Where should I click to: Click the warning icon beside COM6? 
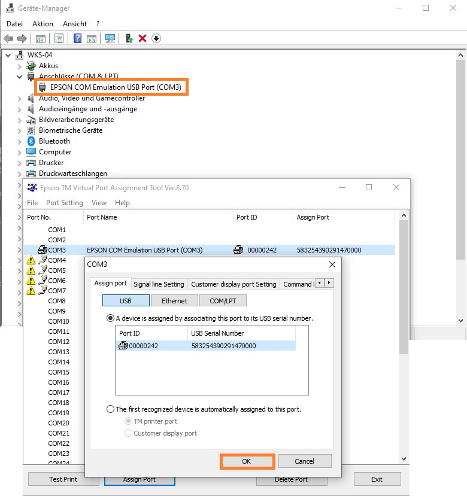click(x=31, y=281)
